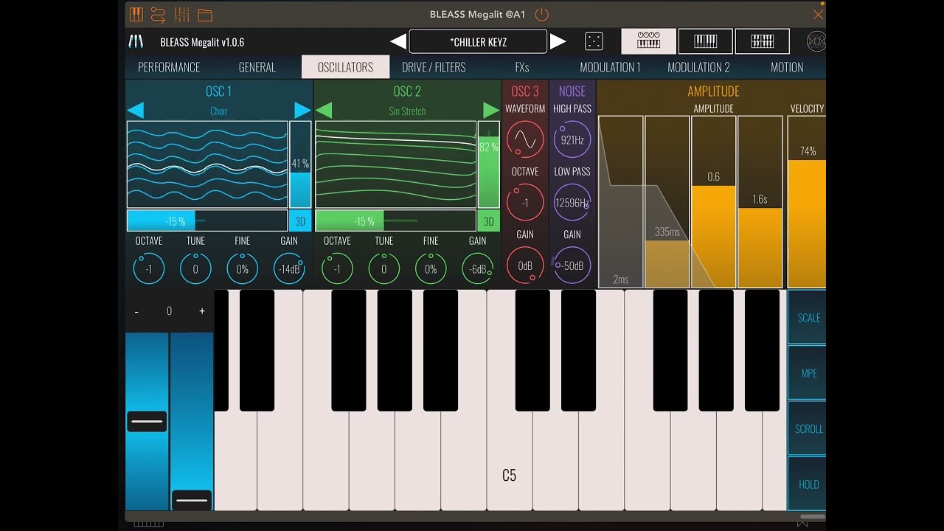Screen dimensions: 944x531
Task: Adjust the 74% VELOCITY bar
Action: tap(807, 201)
